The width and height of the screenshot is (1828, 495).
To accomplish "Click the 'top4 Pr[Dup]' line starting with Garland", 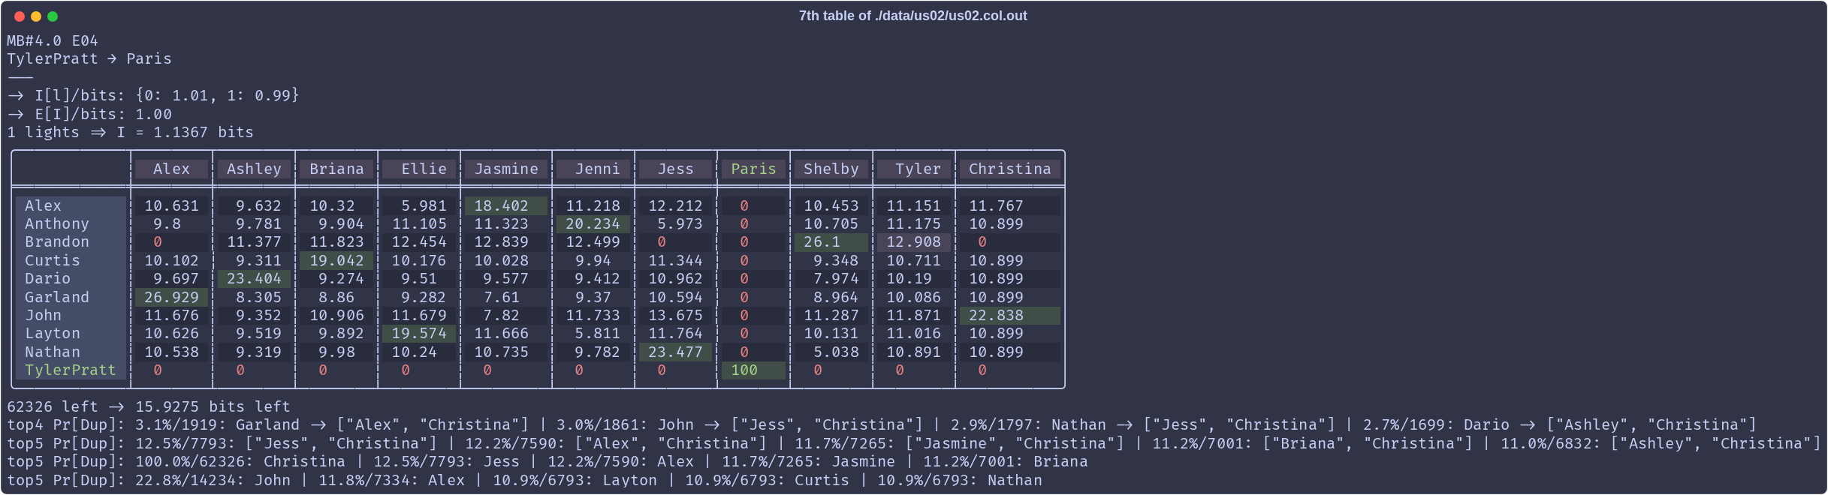I will coord(882,424).
